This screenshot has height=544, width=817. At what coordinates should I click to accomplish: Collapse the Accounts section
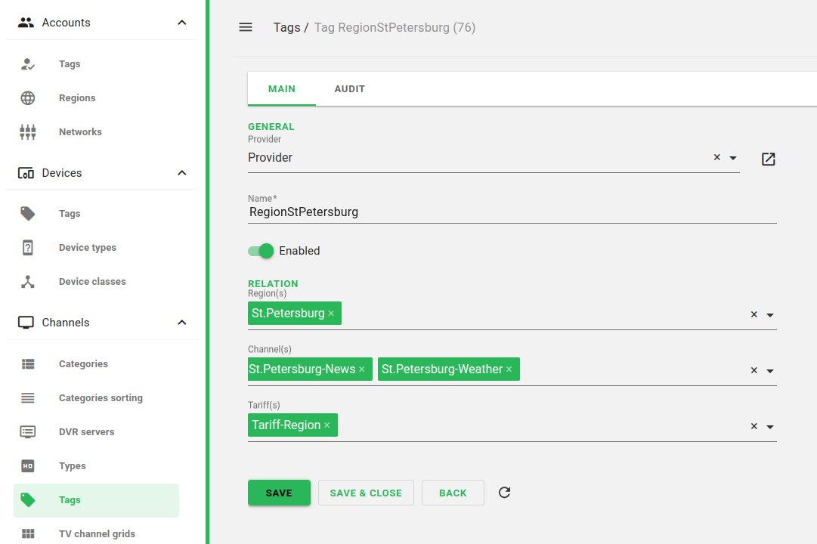[x=181, y=23]
